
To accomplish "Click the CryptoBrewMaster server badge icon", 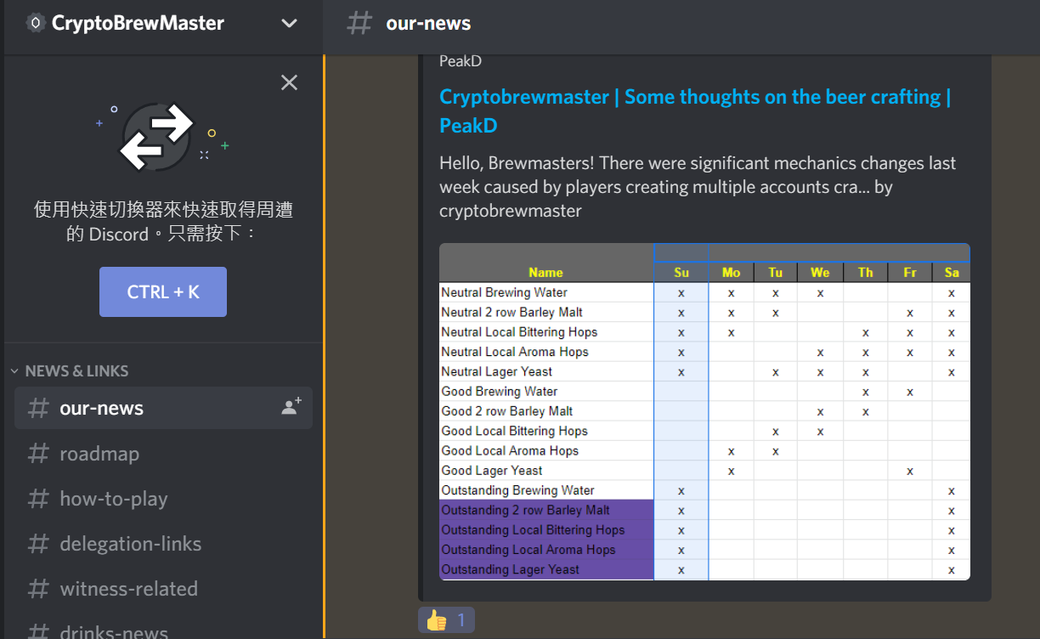I will 35,23.
